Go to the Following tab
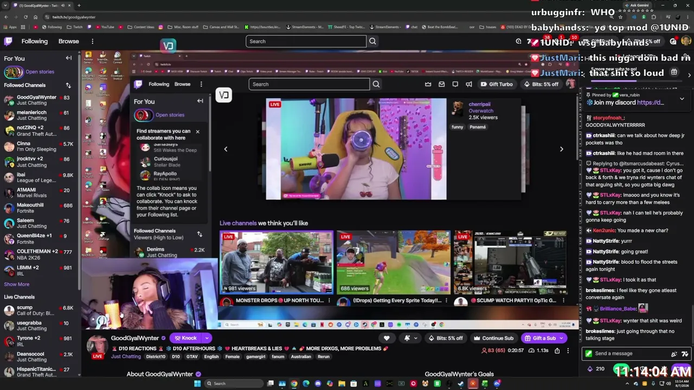Image resolution: width=694 pixels, height=390 pixels. (34, 41)
